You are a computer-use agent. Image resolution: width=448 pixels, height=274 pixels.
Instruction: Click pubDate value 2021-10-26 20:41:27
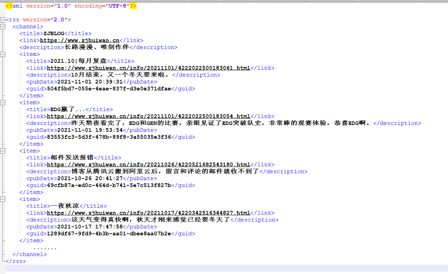click(x=90, y=178)
